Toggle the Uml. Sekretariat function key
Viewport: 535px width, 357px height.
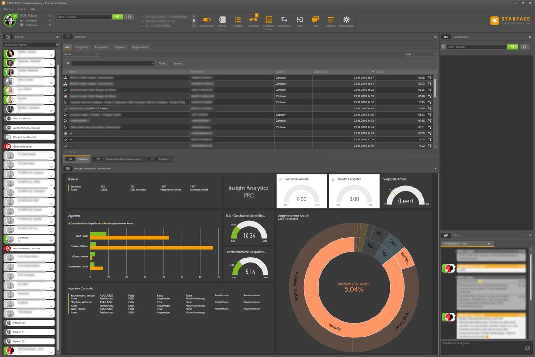click(30, 119)
